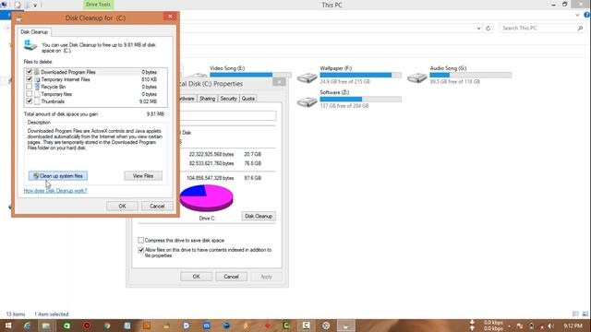Click the Clean up system files button

[x=58, y=176]
